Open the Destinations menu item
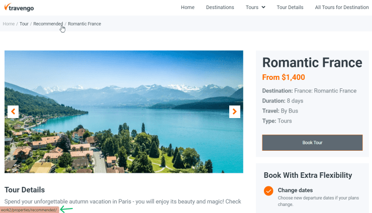 (x=220, y=8)
